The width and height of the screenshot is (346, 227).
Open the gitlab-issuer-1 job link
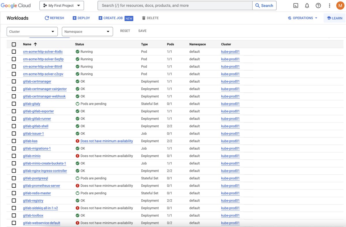[33, 134]
